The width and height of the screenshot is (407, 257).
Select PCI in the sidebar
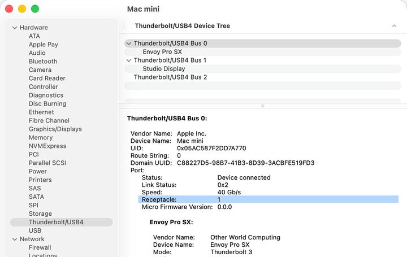point(34,155)
